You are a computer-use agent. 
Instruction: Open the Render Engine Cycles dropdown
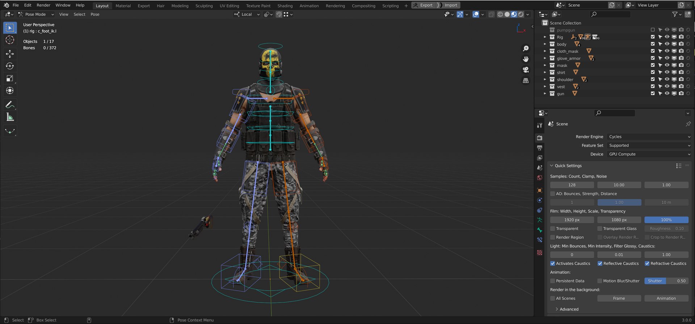649,137
